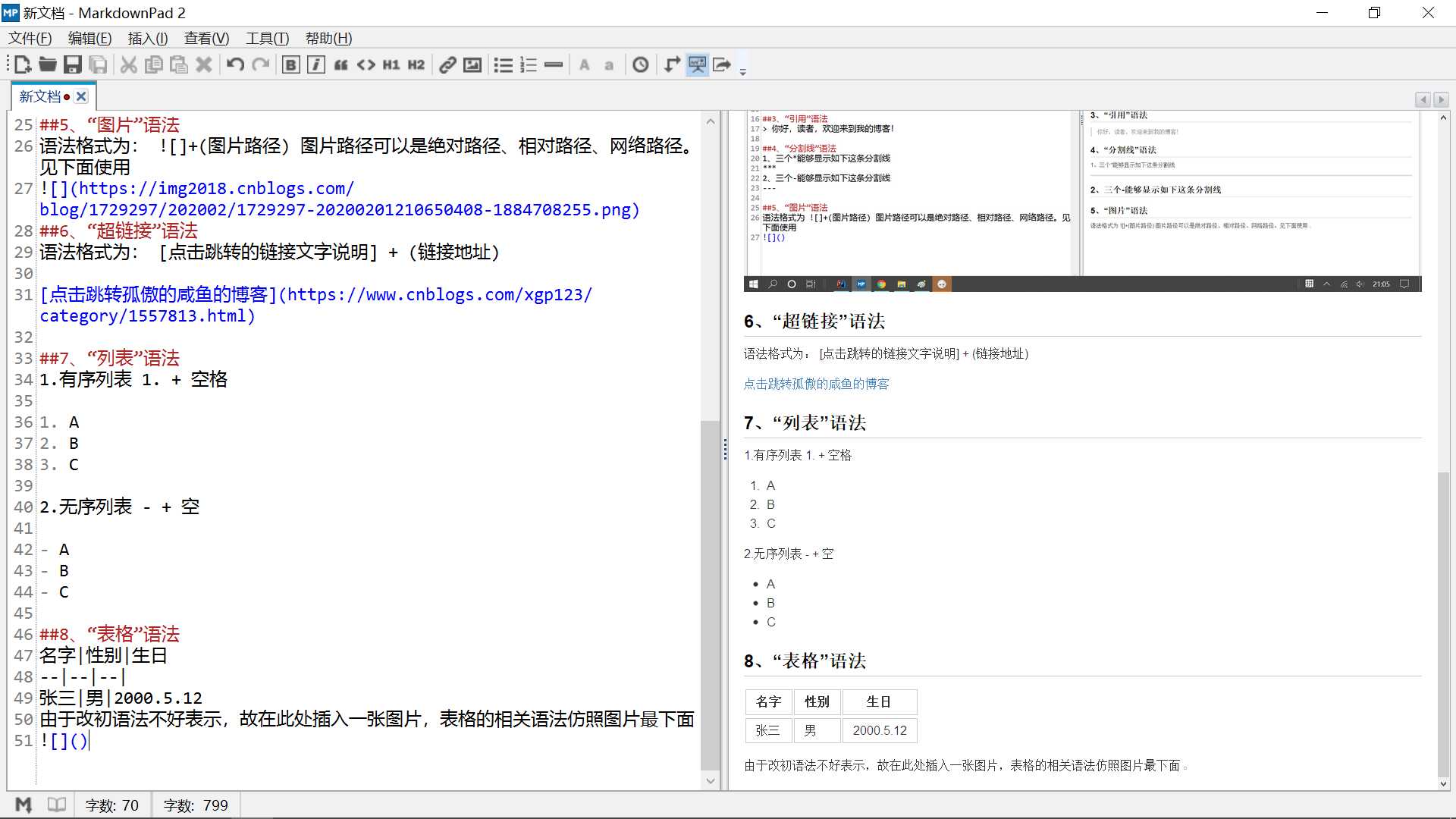Create a new document with the toolbar icon
This screenshot has height=819, width=1456.
point(23,64)
